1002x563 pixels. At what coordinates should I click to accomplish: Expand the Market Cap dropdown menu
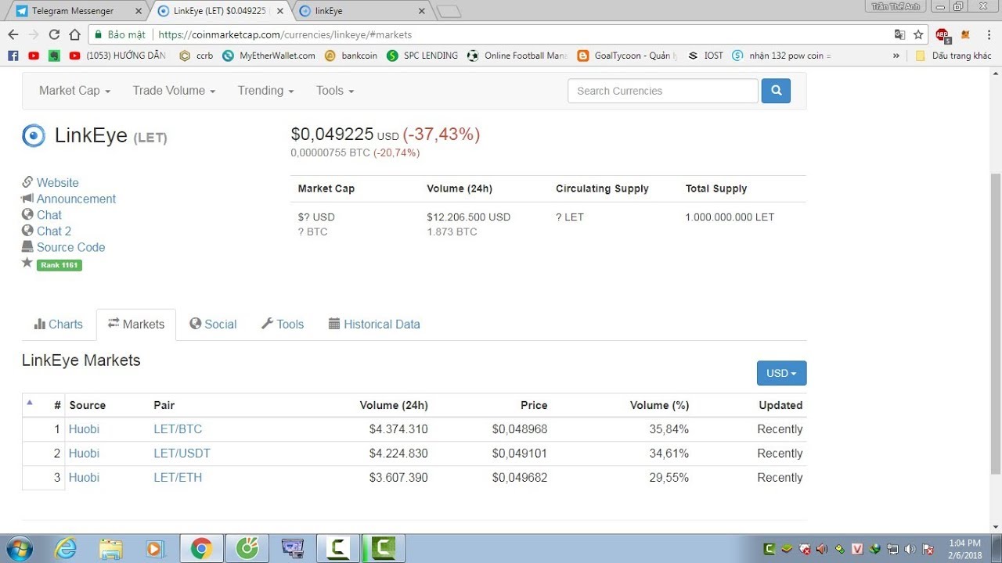[74, 91]
